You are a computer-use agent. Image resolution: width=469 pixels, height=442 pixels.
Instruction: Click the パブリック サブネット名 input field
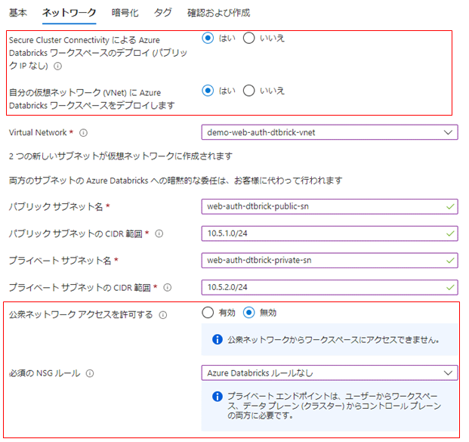click(x=329, y=206)
